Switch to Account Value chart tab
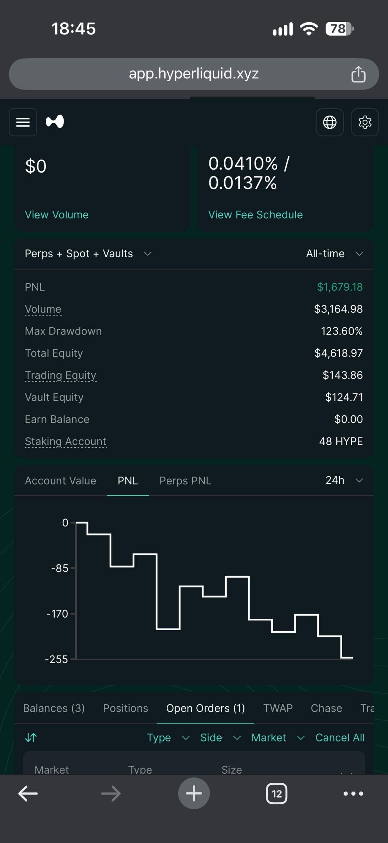The height and width of the screenshot is (843, 388). pyautogui.click(x=61, y=481)
